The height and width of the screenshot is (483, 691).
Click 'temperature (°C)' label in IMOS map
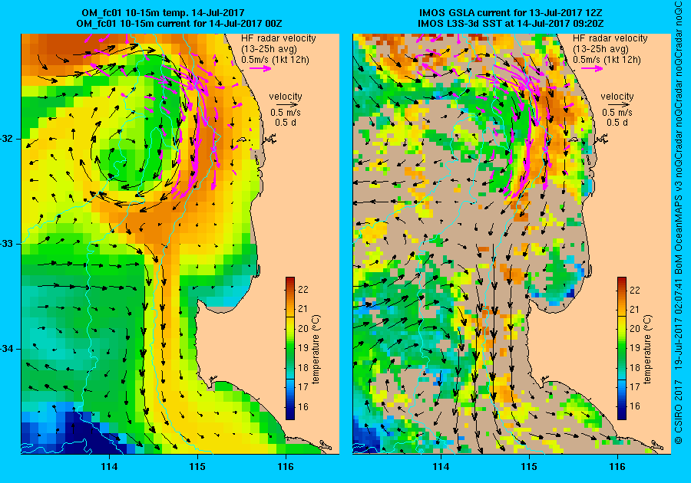(x=647, y=350)
